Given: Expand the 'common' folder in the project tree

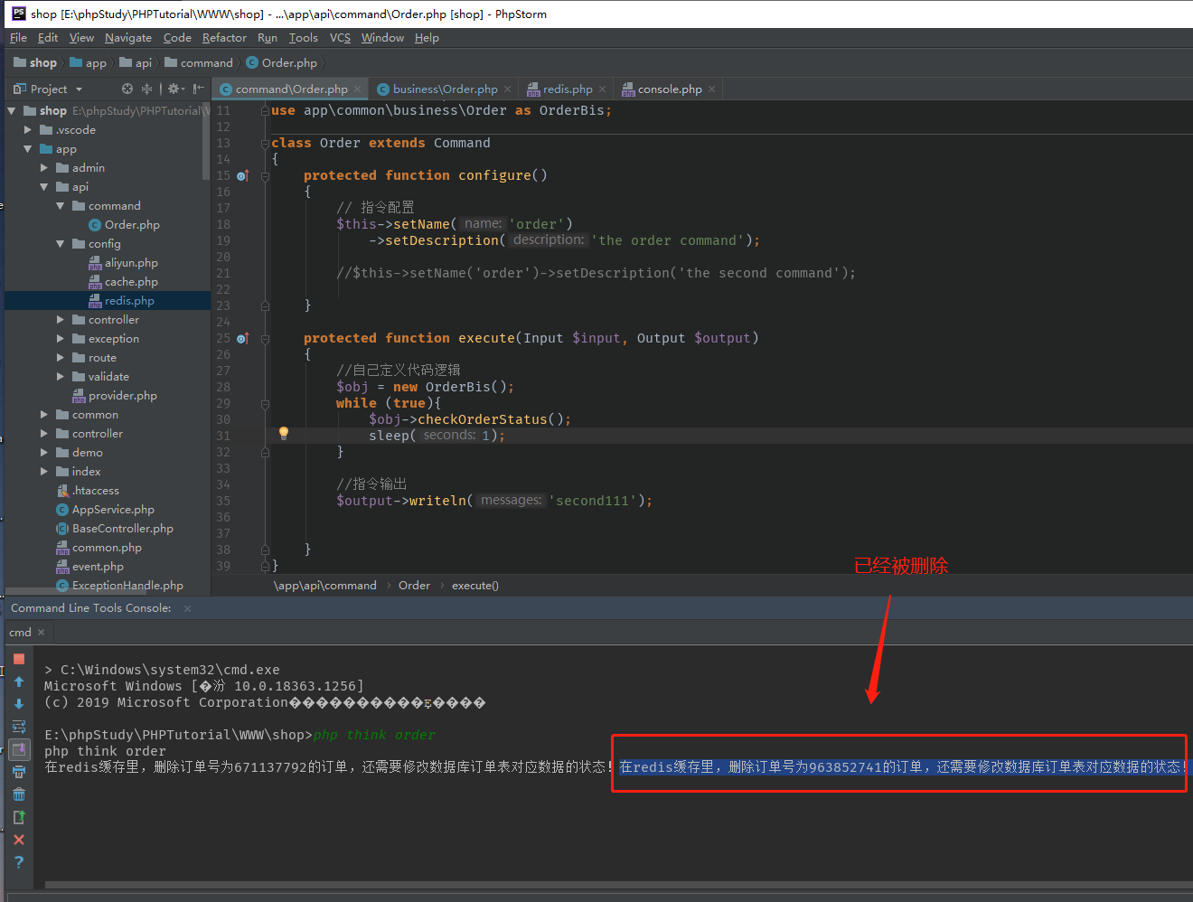Looking at the screenshot, I should click(43, 414).
